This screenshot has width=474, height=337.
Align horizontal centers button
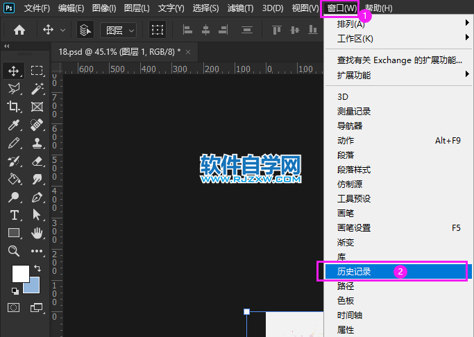tap(205, 30)
